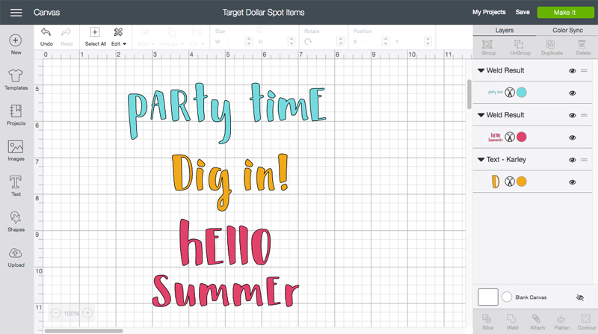Click the Height size stepper
Screen dimensions: 598x334
pos(292,41)
